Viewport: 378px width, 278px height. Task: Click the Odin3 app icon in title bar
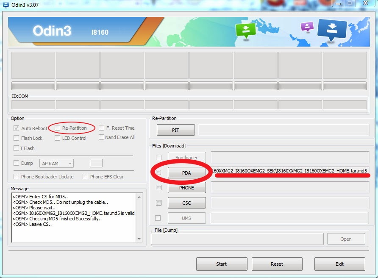(x=6, y=5)
